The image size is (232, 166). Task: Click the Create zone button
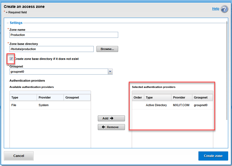click(x=213, y=156)
